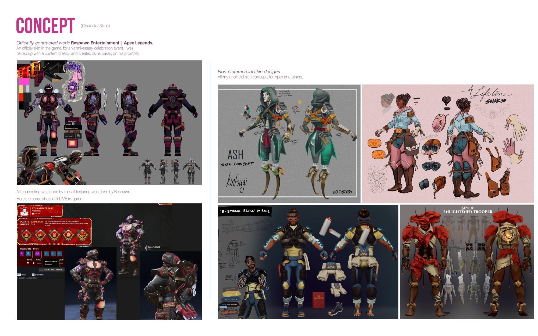The image size is (538, 336).
Task: Click 'Respawn Entertainment | Apex Legends.' text
Action: 112,43
